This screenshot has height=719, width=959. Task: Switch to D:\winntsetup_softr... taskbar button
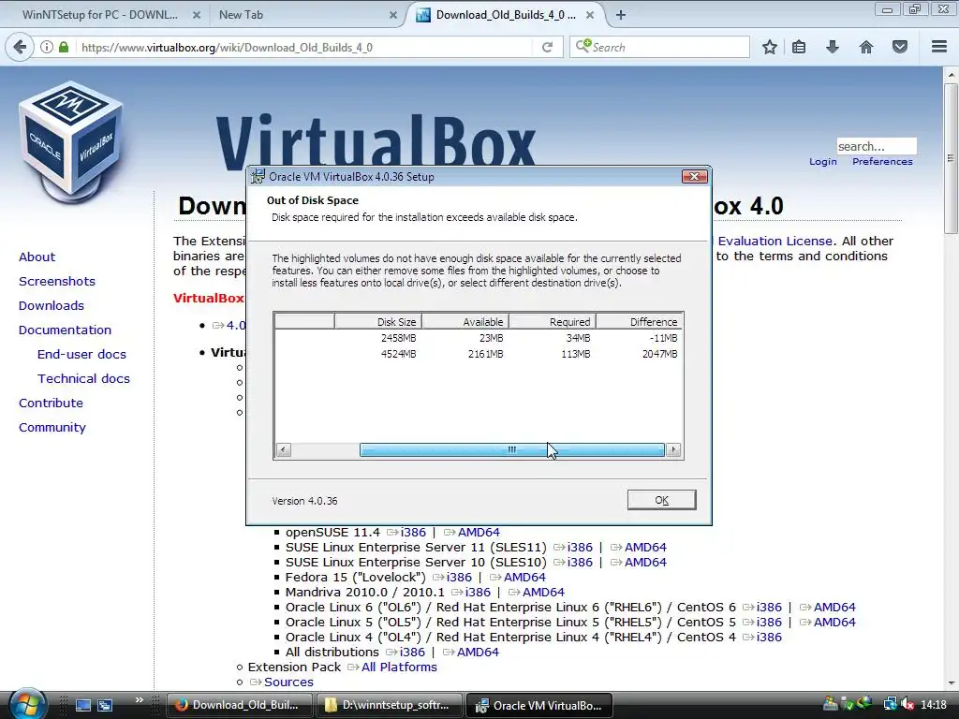pyautogui.click(x=389, y=705)
